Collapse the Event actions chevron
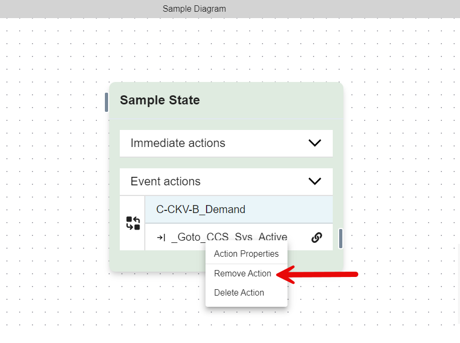 pos(315,181)
